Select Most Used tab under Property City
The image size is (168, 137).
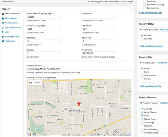[162, 63]
